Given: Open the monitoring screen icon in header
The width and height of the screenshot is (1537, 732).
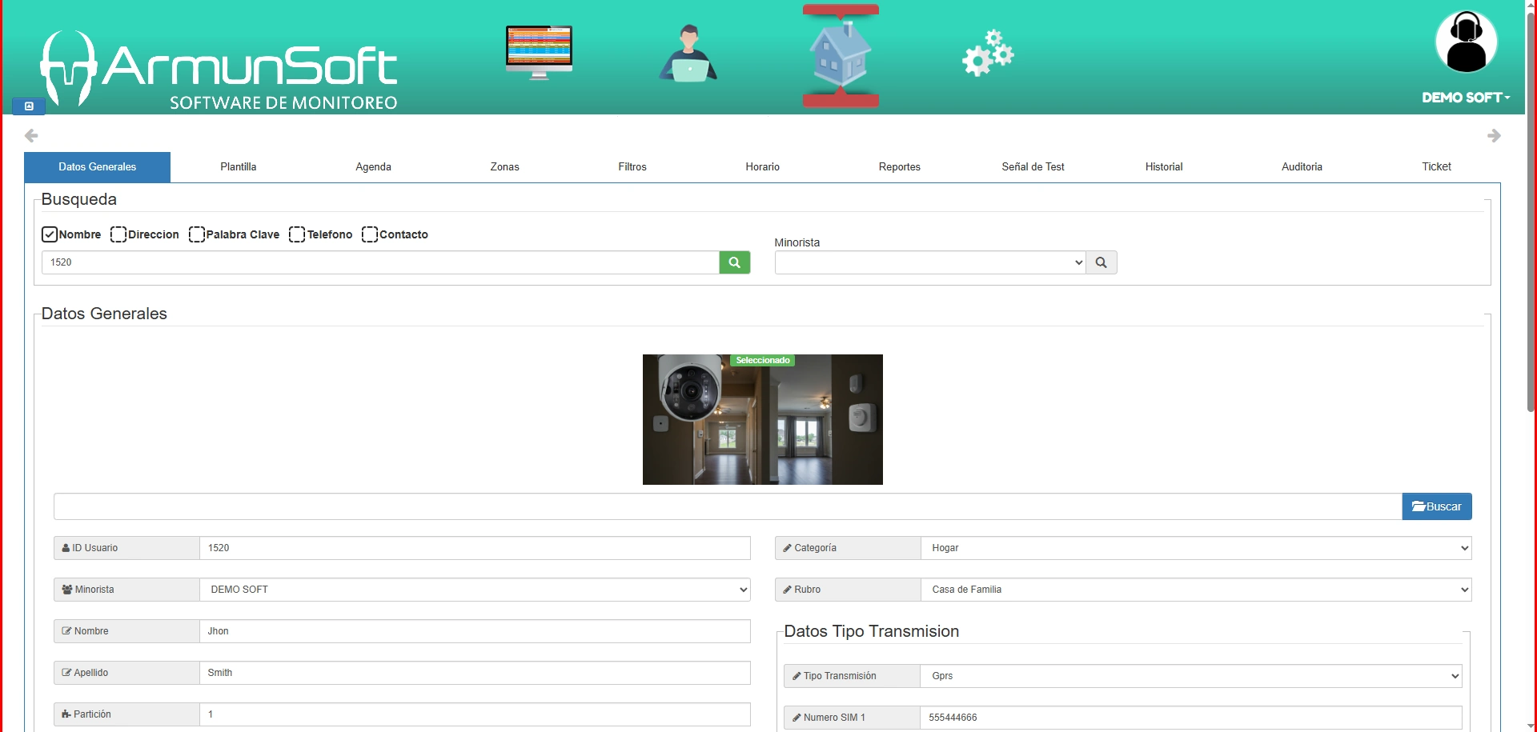Looking at the screenshot, I should [539, 52].
